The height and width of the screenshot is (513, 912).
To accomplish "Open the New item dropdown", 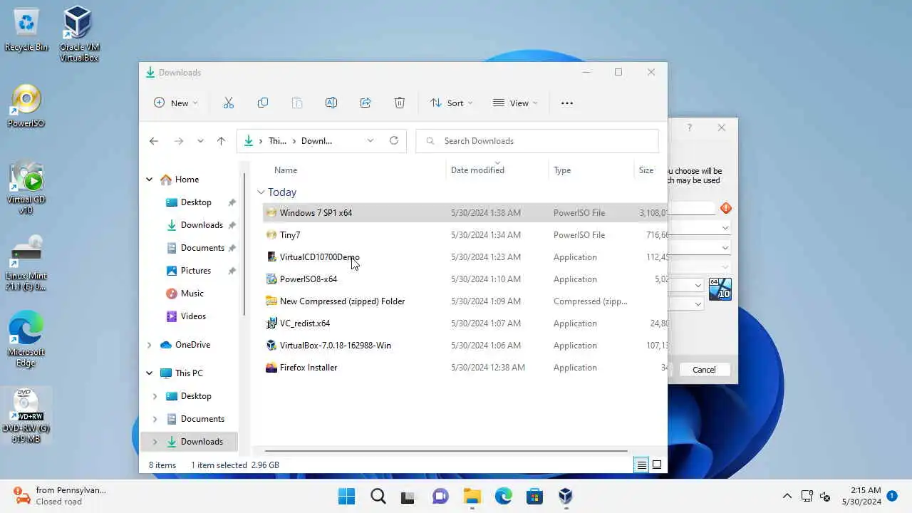I will (176, 103).
